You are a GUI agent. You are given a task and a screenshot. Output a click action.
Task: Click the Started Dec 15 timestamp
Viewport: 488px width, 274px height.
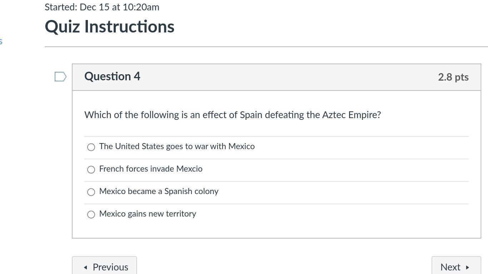102,7
